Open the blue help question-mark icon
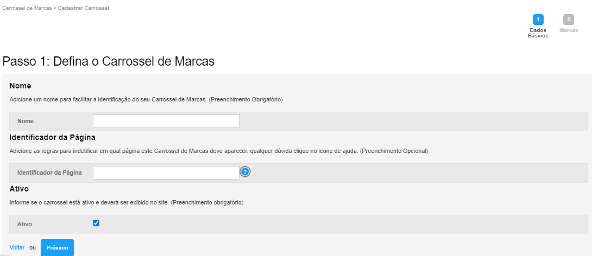This screenshot has height=256, width=592. (245, 172)
